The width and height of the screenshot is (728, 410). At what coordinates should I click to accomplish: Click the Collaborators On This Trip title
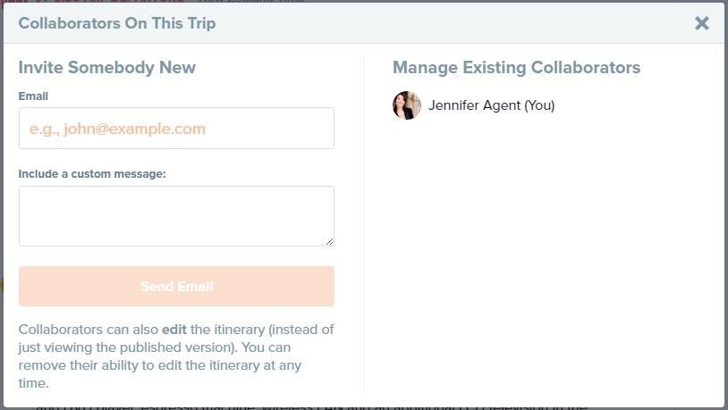click(117, 23)
